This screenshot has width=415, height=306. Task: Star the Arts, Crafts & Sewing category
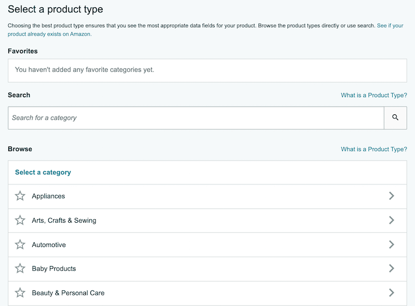click(x=20, y=220)
